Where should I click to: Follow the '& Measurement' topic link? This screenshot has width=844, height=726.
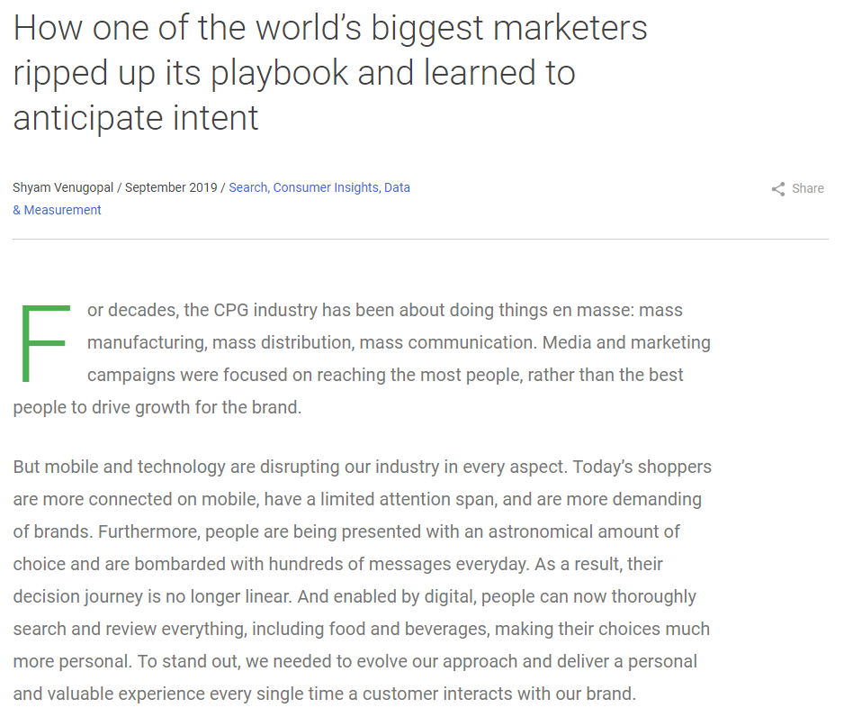tap(57, 210)
